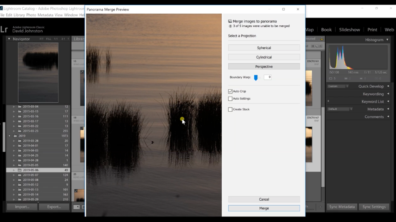
Task: Adjust the Boundary Warp slider handle
Action: tap(256, 77)
